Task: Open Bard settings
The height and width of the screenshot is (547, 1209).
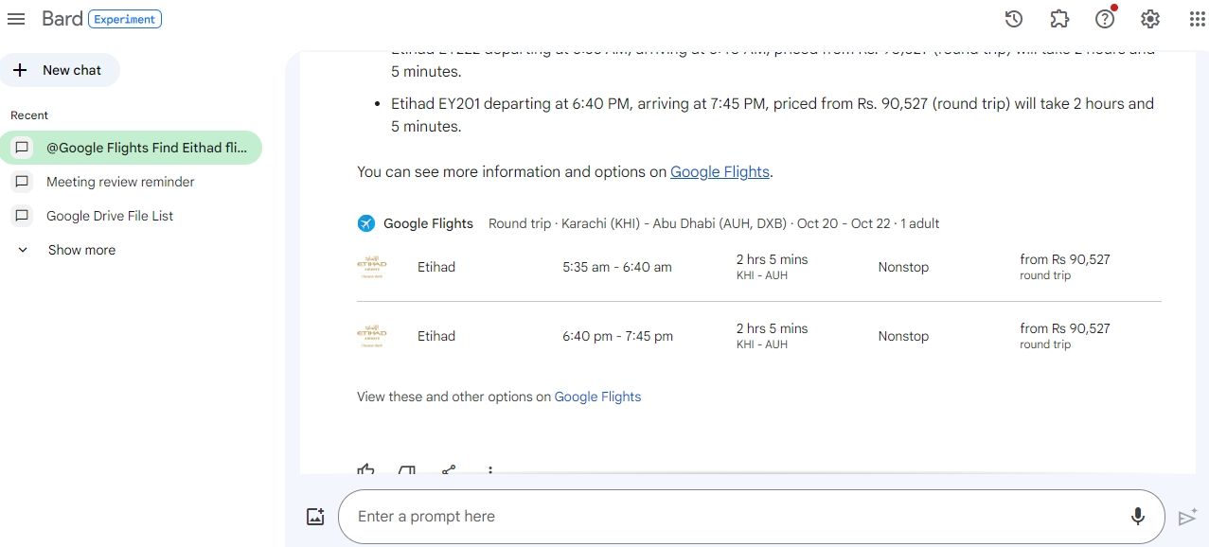Action: [1149, 18]
